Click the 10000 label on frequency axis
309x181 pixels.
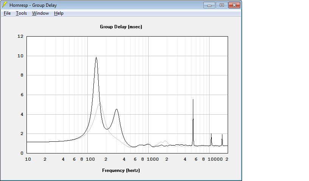[x=215, y=159]
